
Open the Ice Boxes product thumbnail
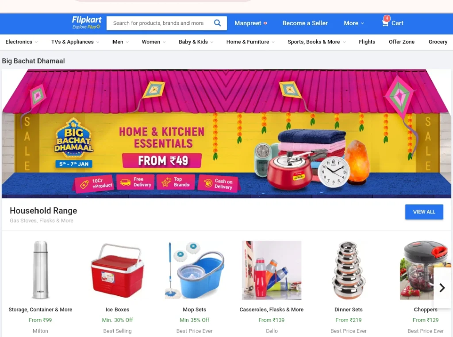point(117,271)
